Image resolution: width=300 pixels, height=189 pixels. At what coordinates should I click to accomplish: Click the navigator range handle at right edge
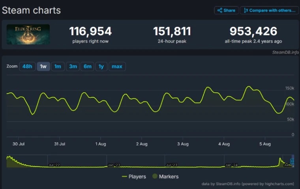tap(292, 161)
